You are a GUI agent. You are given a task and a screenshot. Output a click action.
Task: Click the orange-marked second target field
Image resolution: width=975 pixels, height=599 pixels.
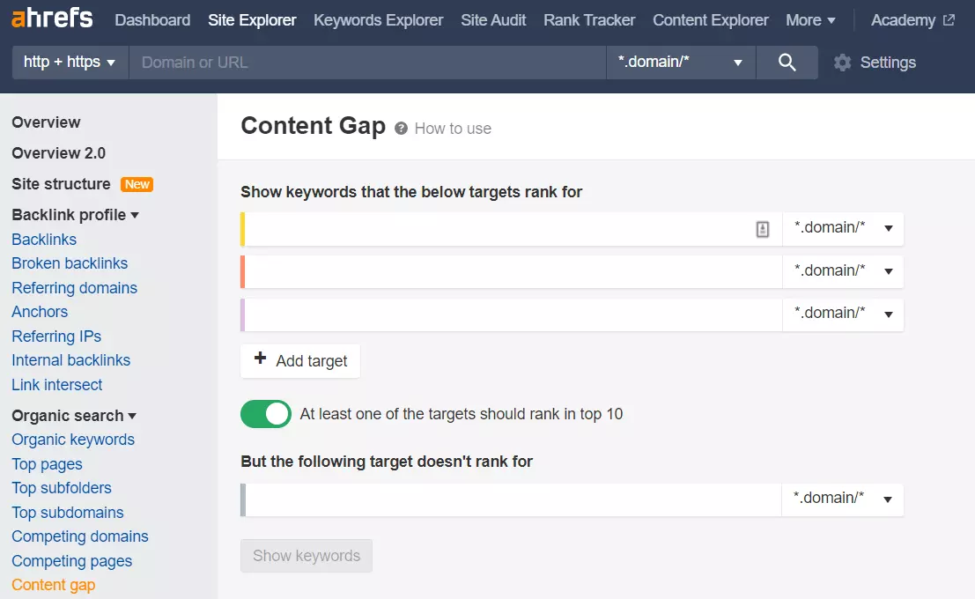tap(512, 271)
